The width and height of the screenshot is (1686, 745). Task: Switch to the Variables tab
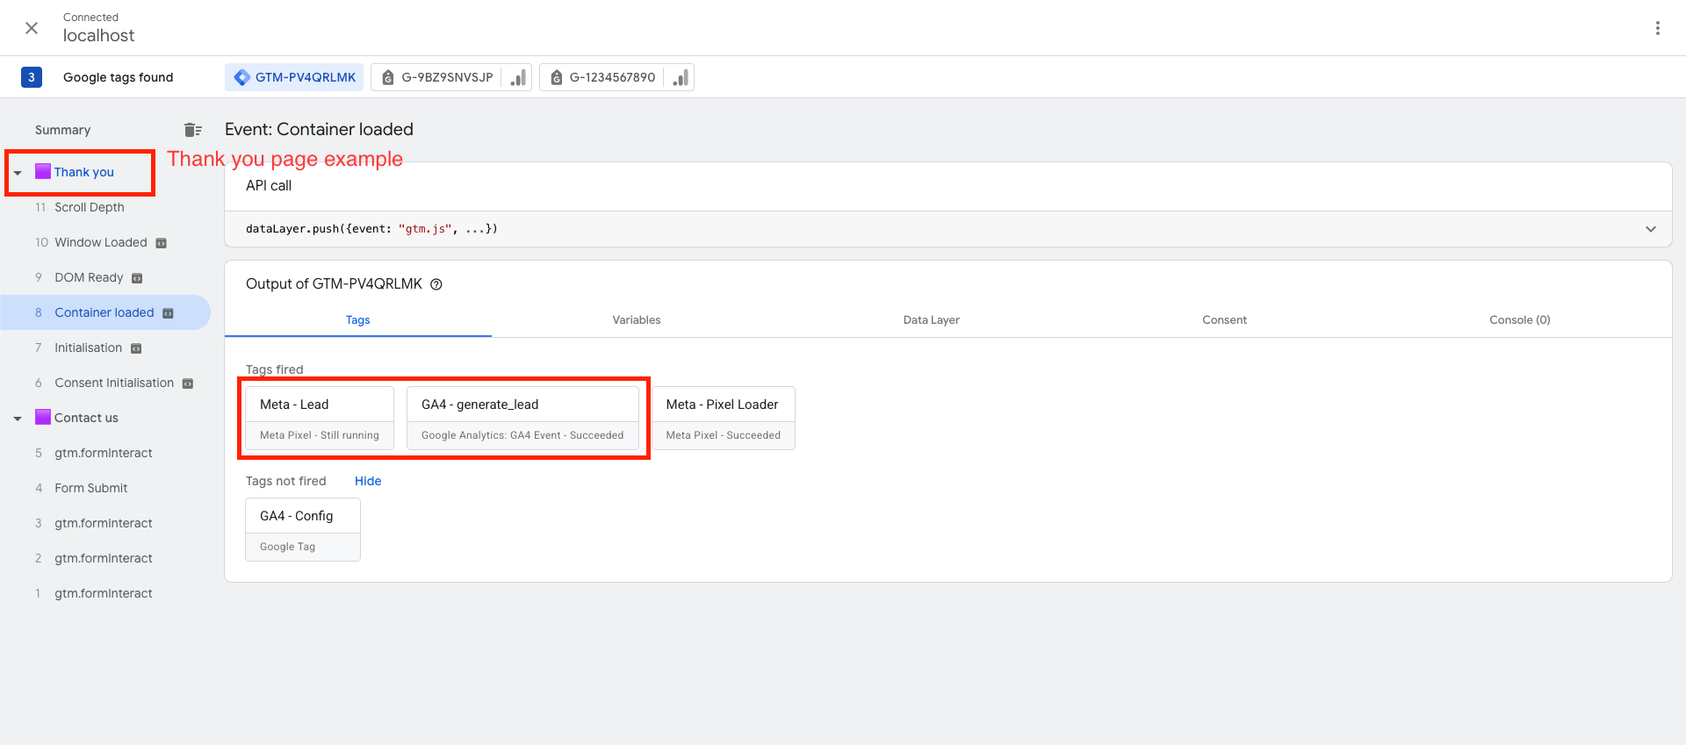pyautogui.click(x=637, y=320)
